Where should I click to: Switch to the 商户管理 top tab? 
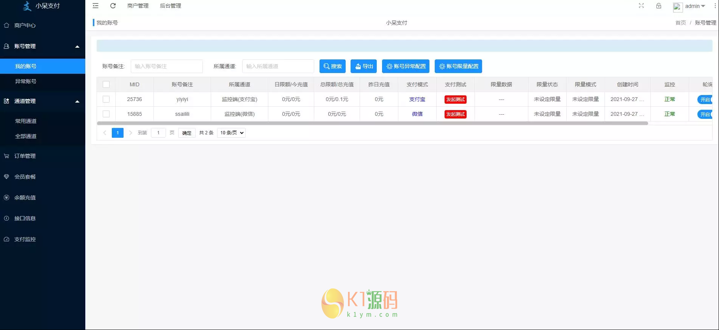tap(138, 6)
